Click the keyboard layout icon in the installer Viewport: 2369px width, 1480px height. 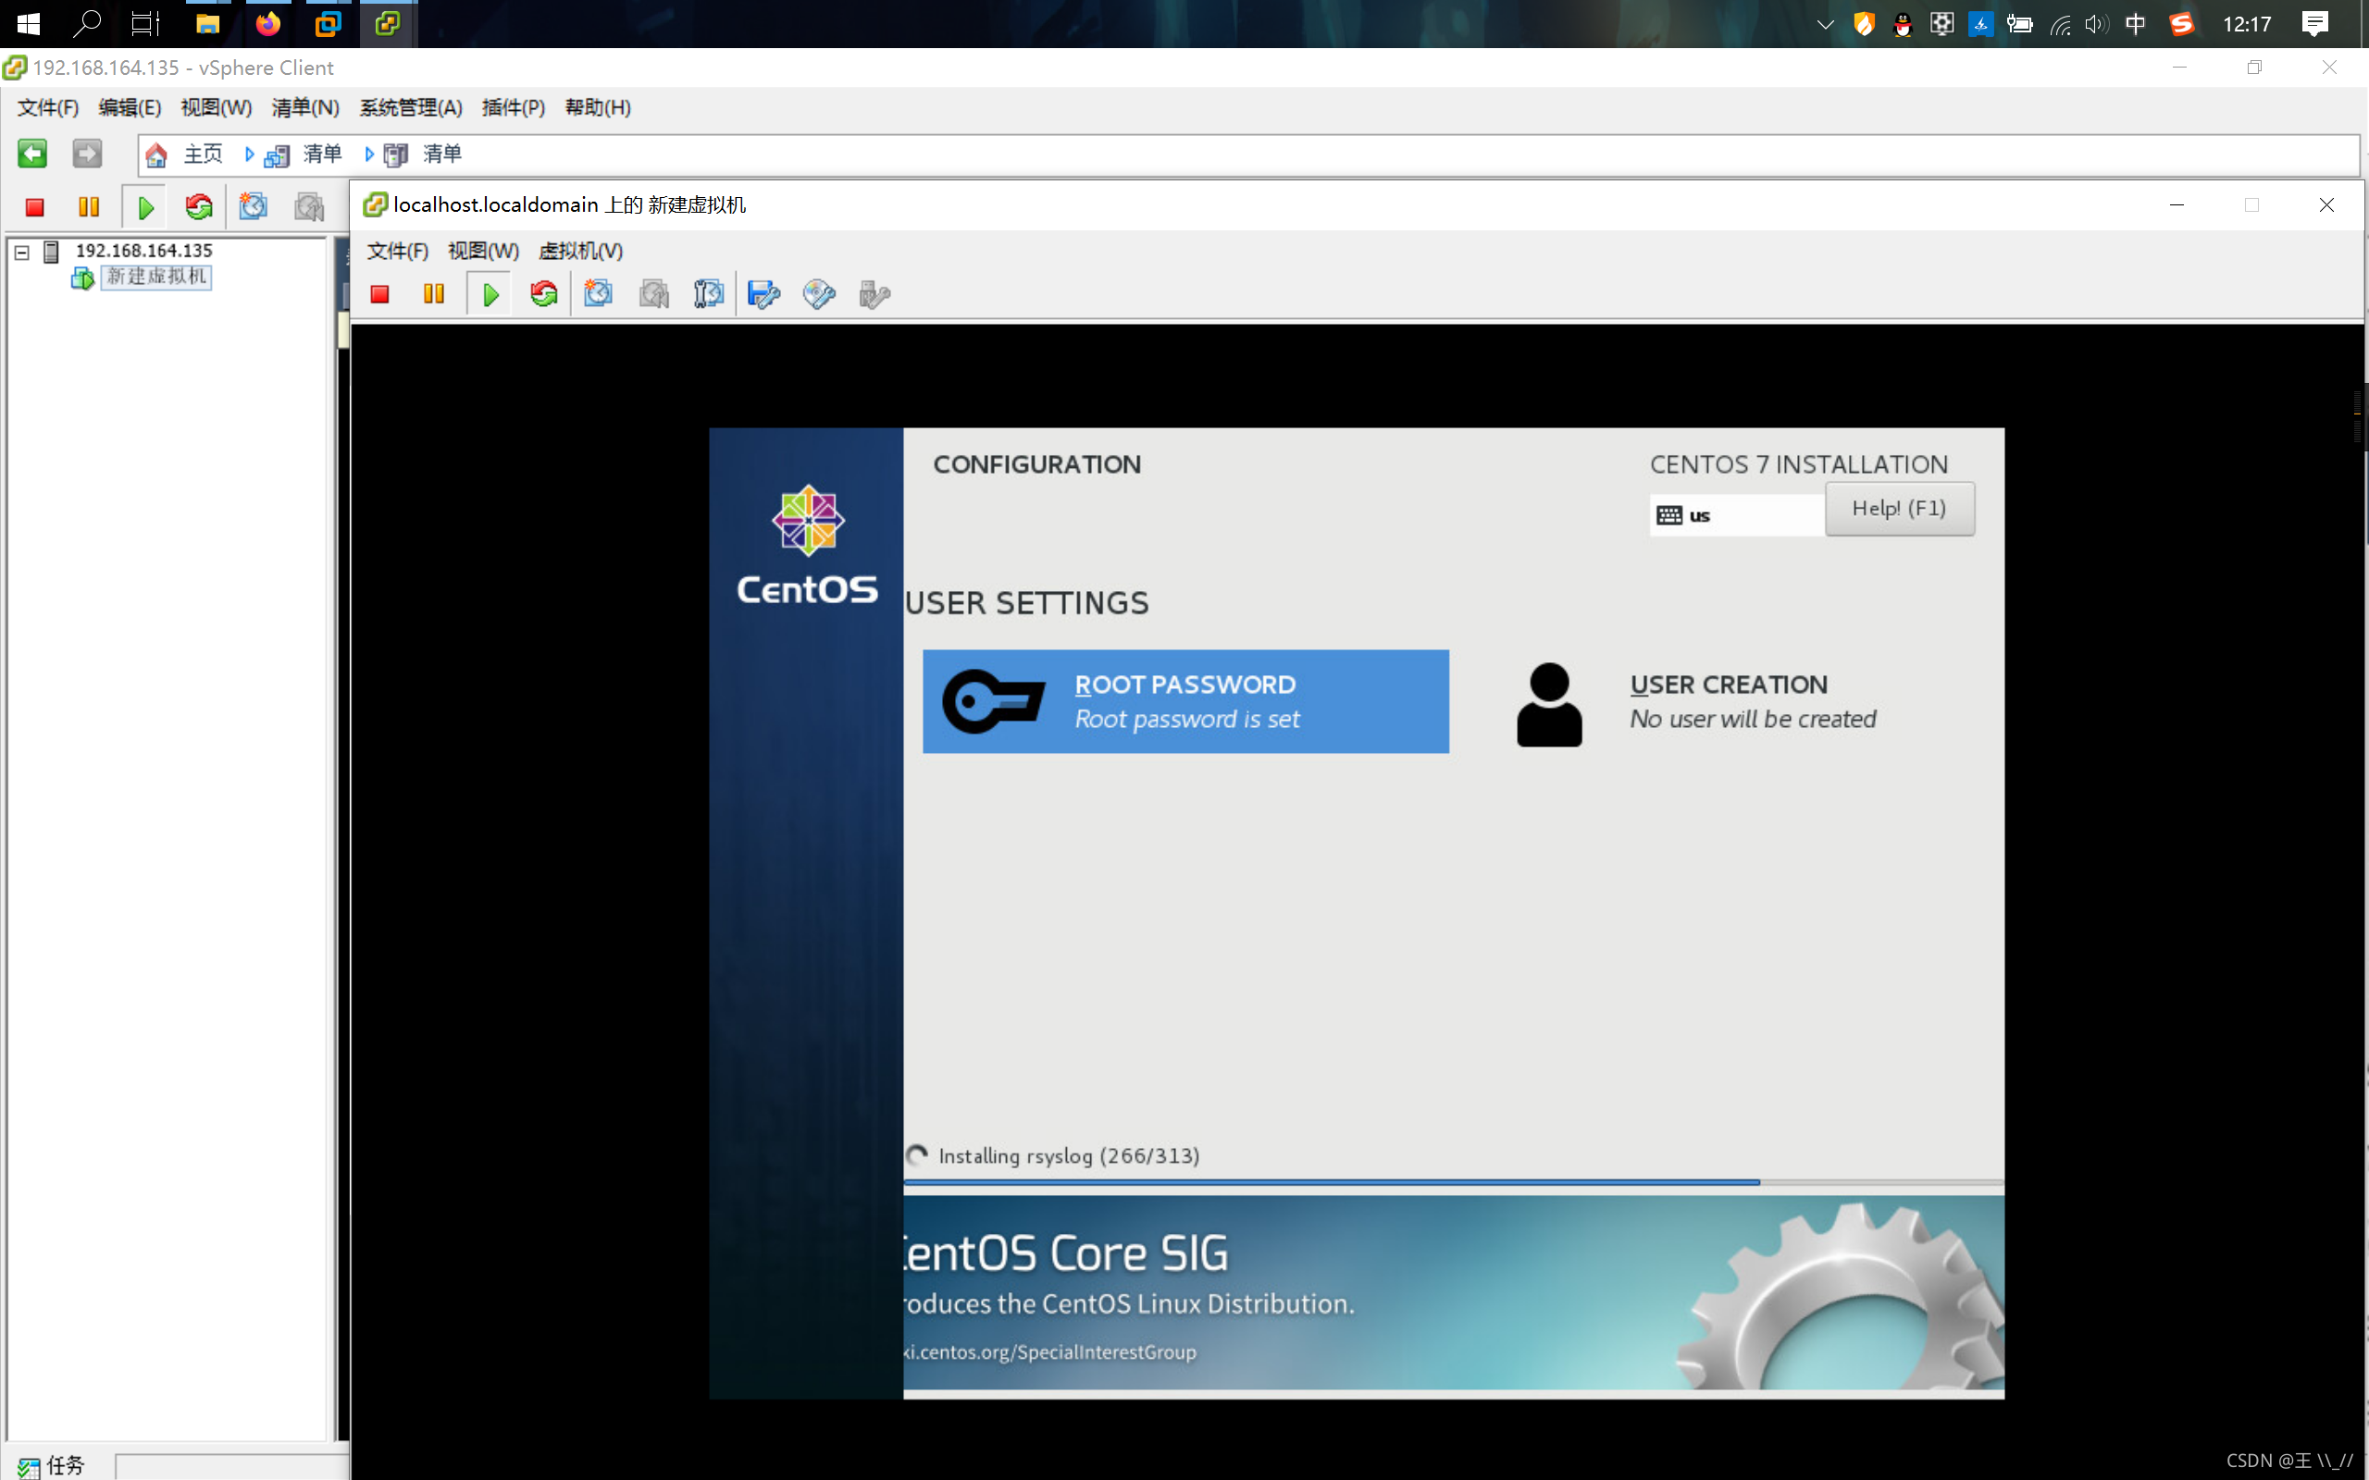click(x=1669, y=516)
